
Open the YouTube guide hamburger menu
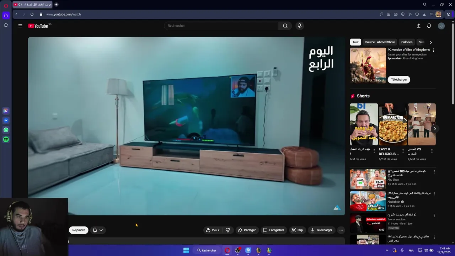[20, 26]
